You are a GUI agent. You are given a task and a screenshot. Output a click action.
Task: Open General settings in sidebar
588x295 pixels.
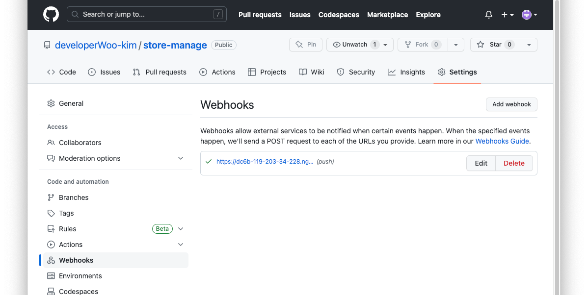pyautogui.click(x=116, y=103)
